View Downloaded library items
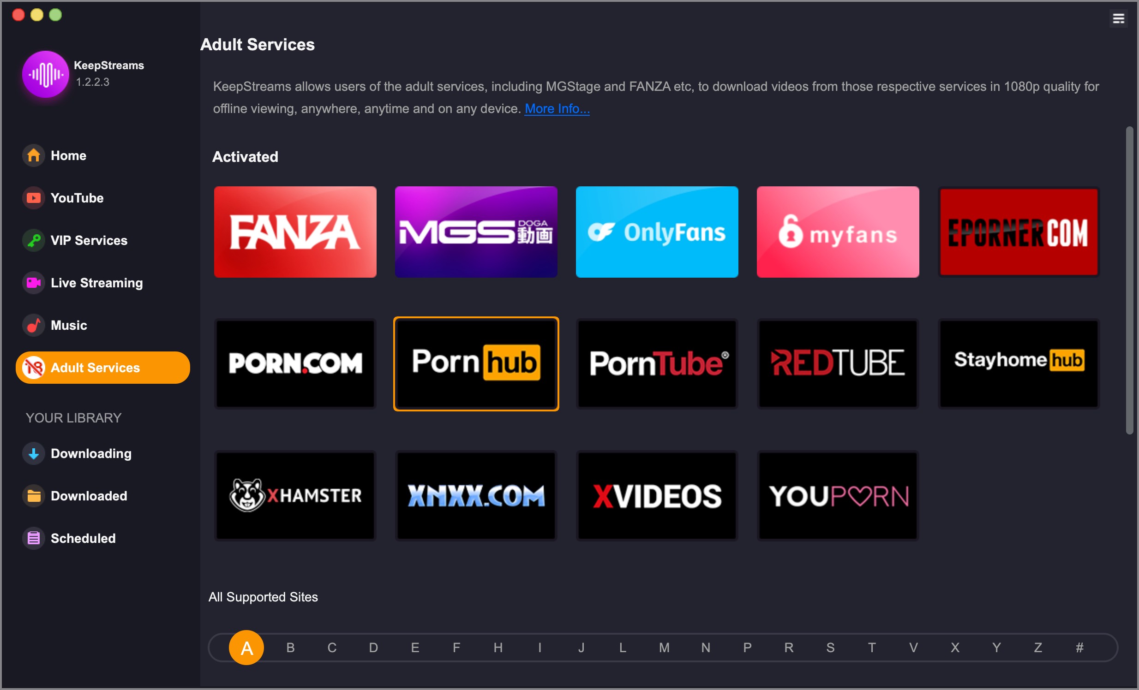1139x690 pixels. 90,496
